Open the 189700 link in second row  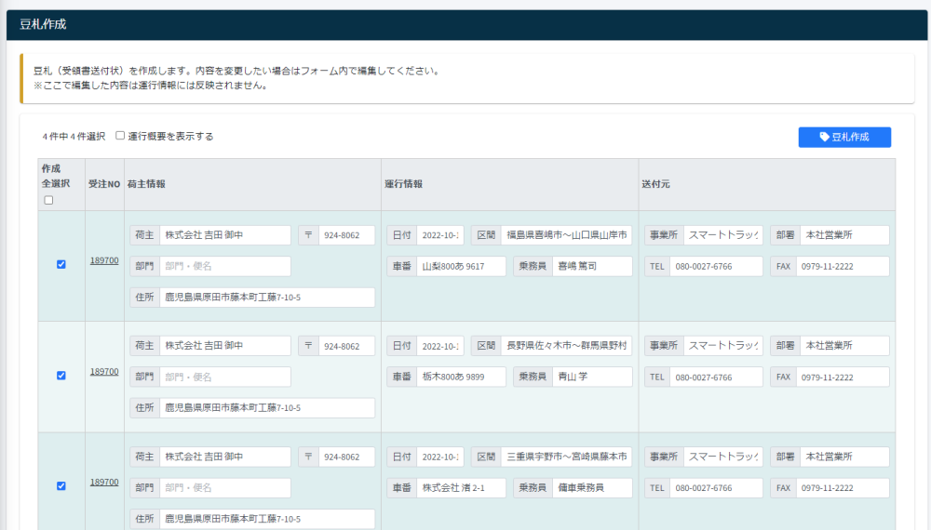[x=104, y=372]
